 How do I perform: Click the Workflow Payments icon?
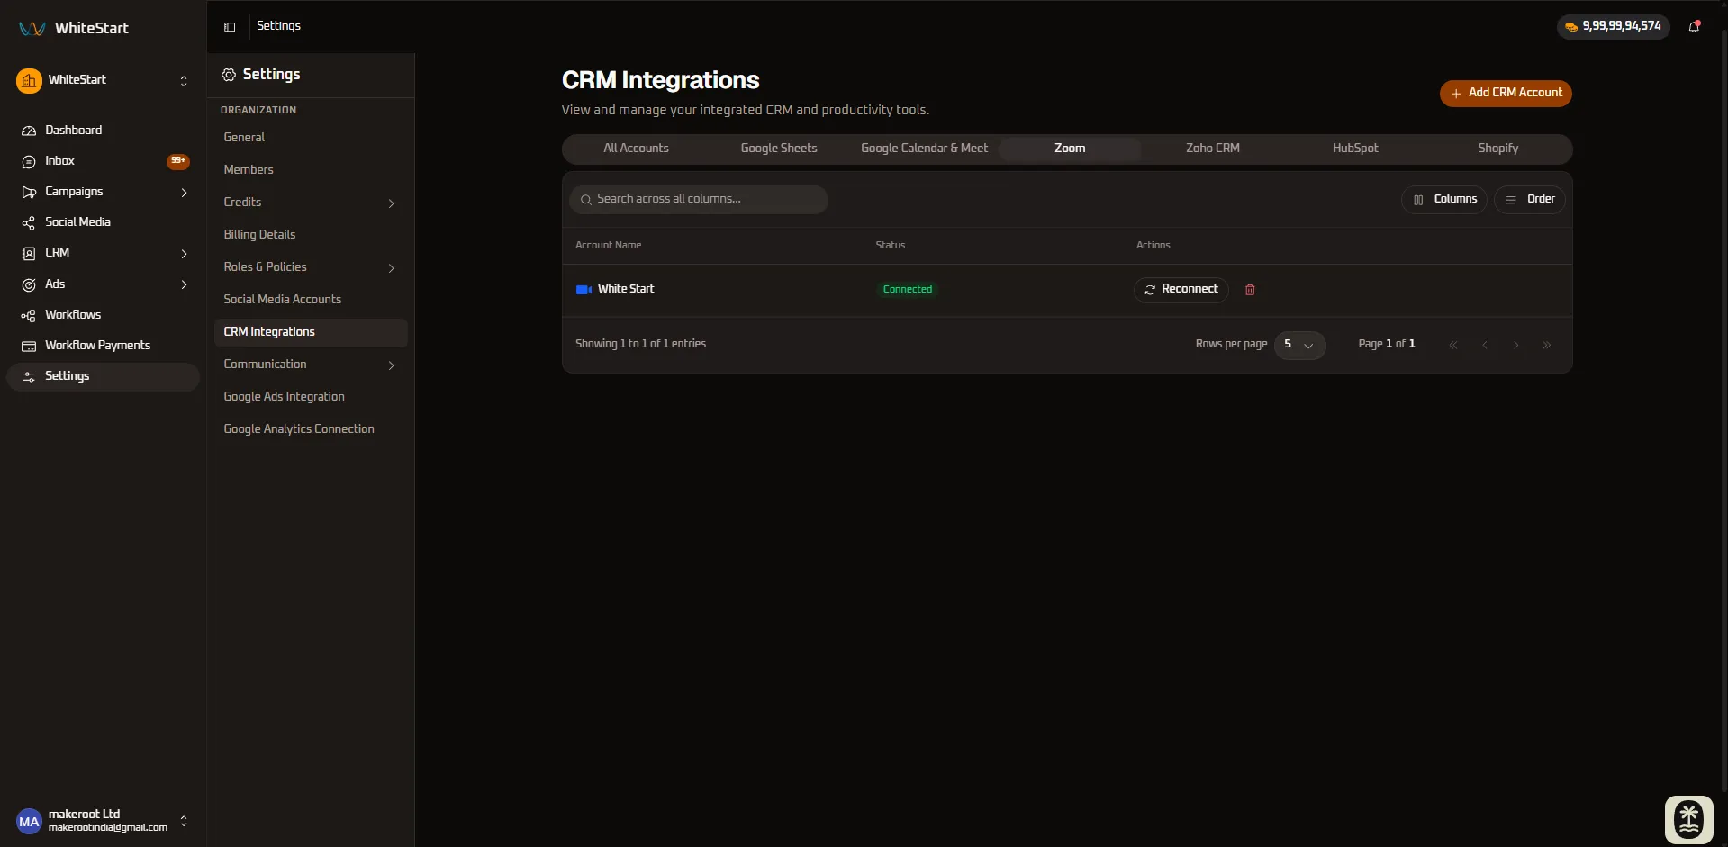pyautogui.click(x=29, y=346)
